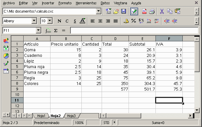The height and width of the screenshot is (127, 202).
Task: Cut selection with the scissors icon
Action: (162, 11)
